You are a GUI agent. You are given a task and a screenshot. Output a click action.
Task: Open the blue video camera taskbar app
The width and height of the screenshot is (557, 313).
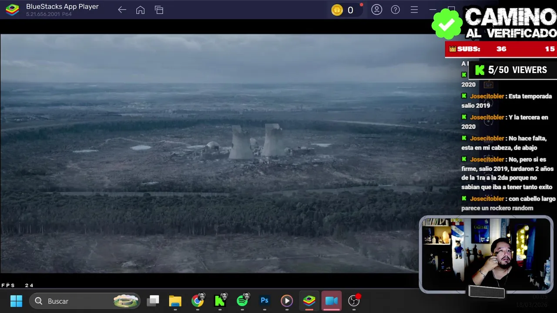point(332,301)
